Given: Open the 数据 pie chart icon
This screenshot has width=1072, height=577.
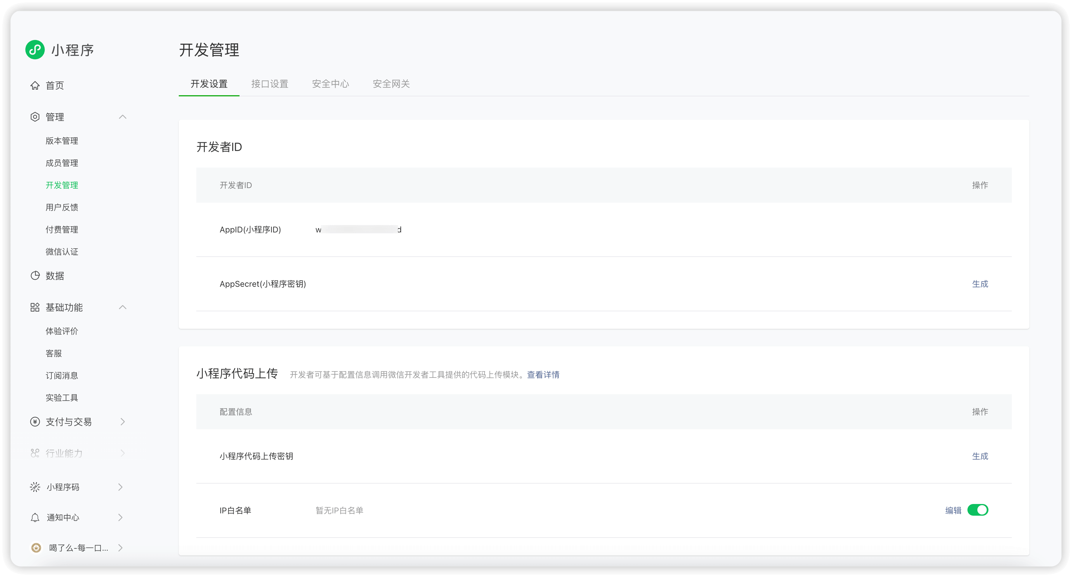Looking at the screenshot, I should tap(35, 275).
